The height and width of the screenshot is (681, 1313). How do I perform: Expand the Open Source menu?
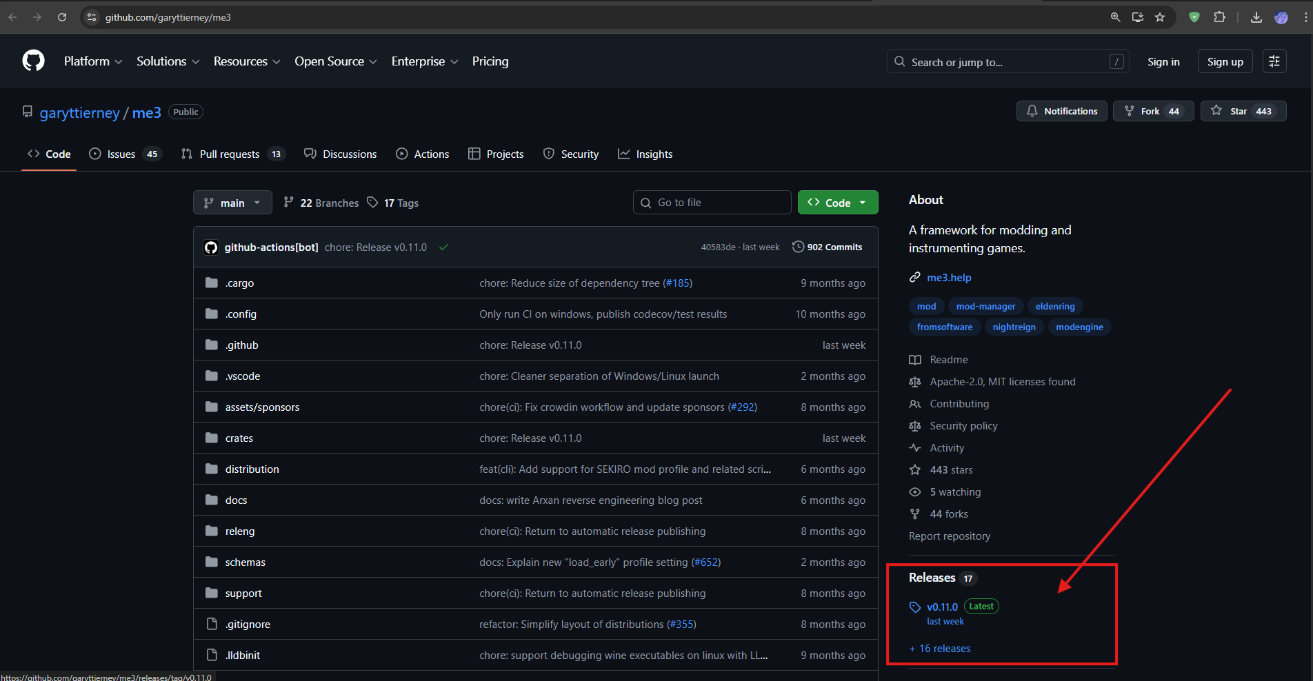(335, 61)
